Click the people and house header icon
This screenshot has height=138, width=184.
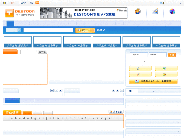click(x=138, y=11)
